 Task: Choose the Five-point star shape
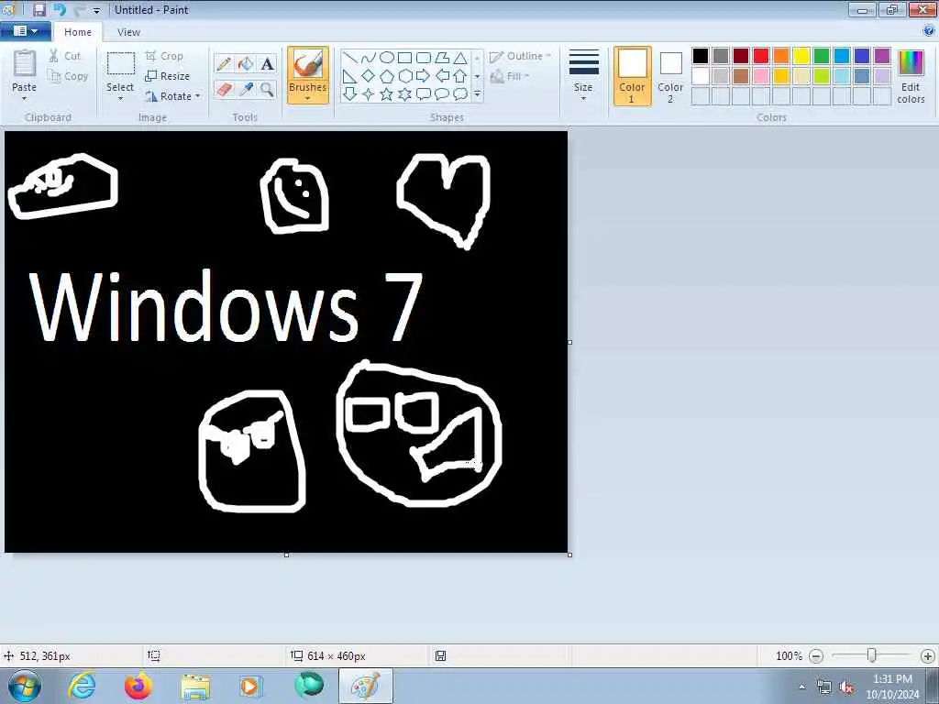point(387,94)
